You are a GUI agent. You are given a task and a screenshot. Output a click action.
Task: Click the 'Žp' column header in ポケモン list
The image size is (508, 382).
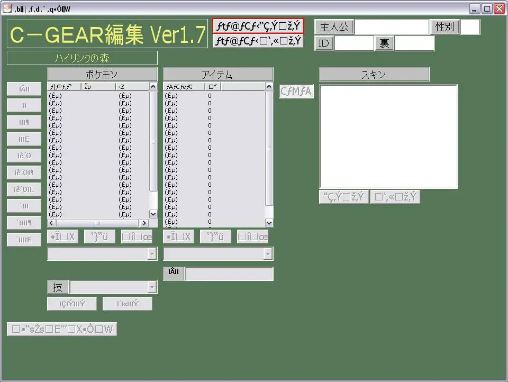(x=98, y=87)
